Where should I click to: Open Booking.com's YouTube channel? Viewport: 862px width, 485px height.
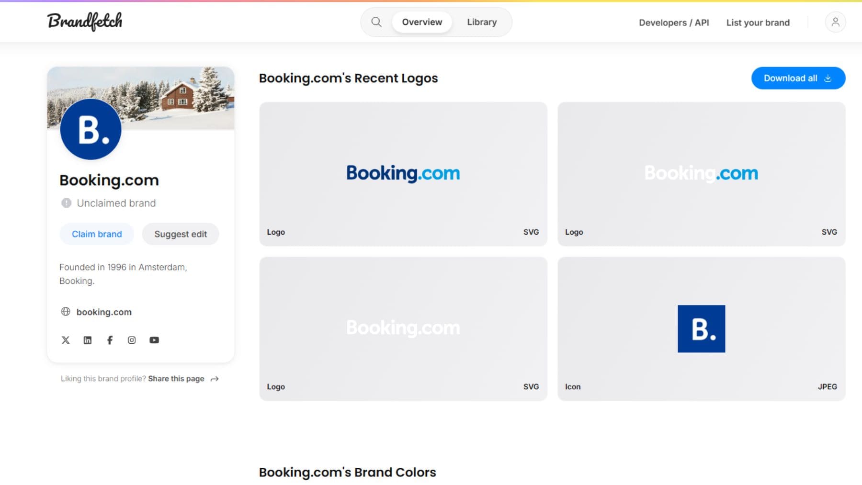pos(154,340)
